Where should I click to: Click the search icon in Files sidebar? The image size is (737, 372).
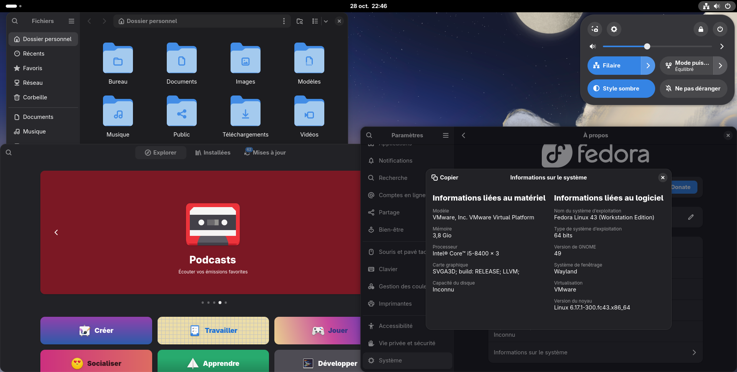[x=15, y=21]
